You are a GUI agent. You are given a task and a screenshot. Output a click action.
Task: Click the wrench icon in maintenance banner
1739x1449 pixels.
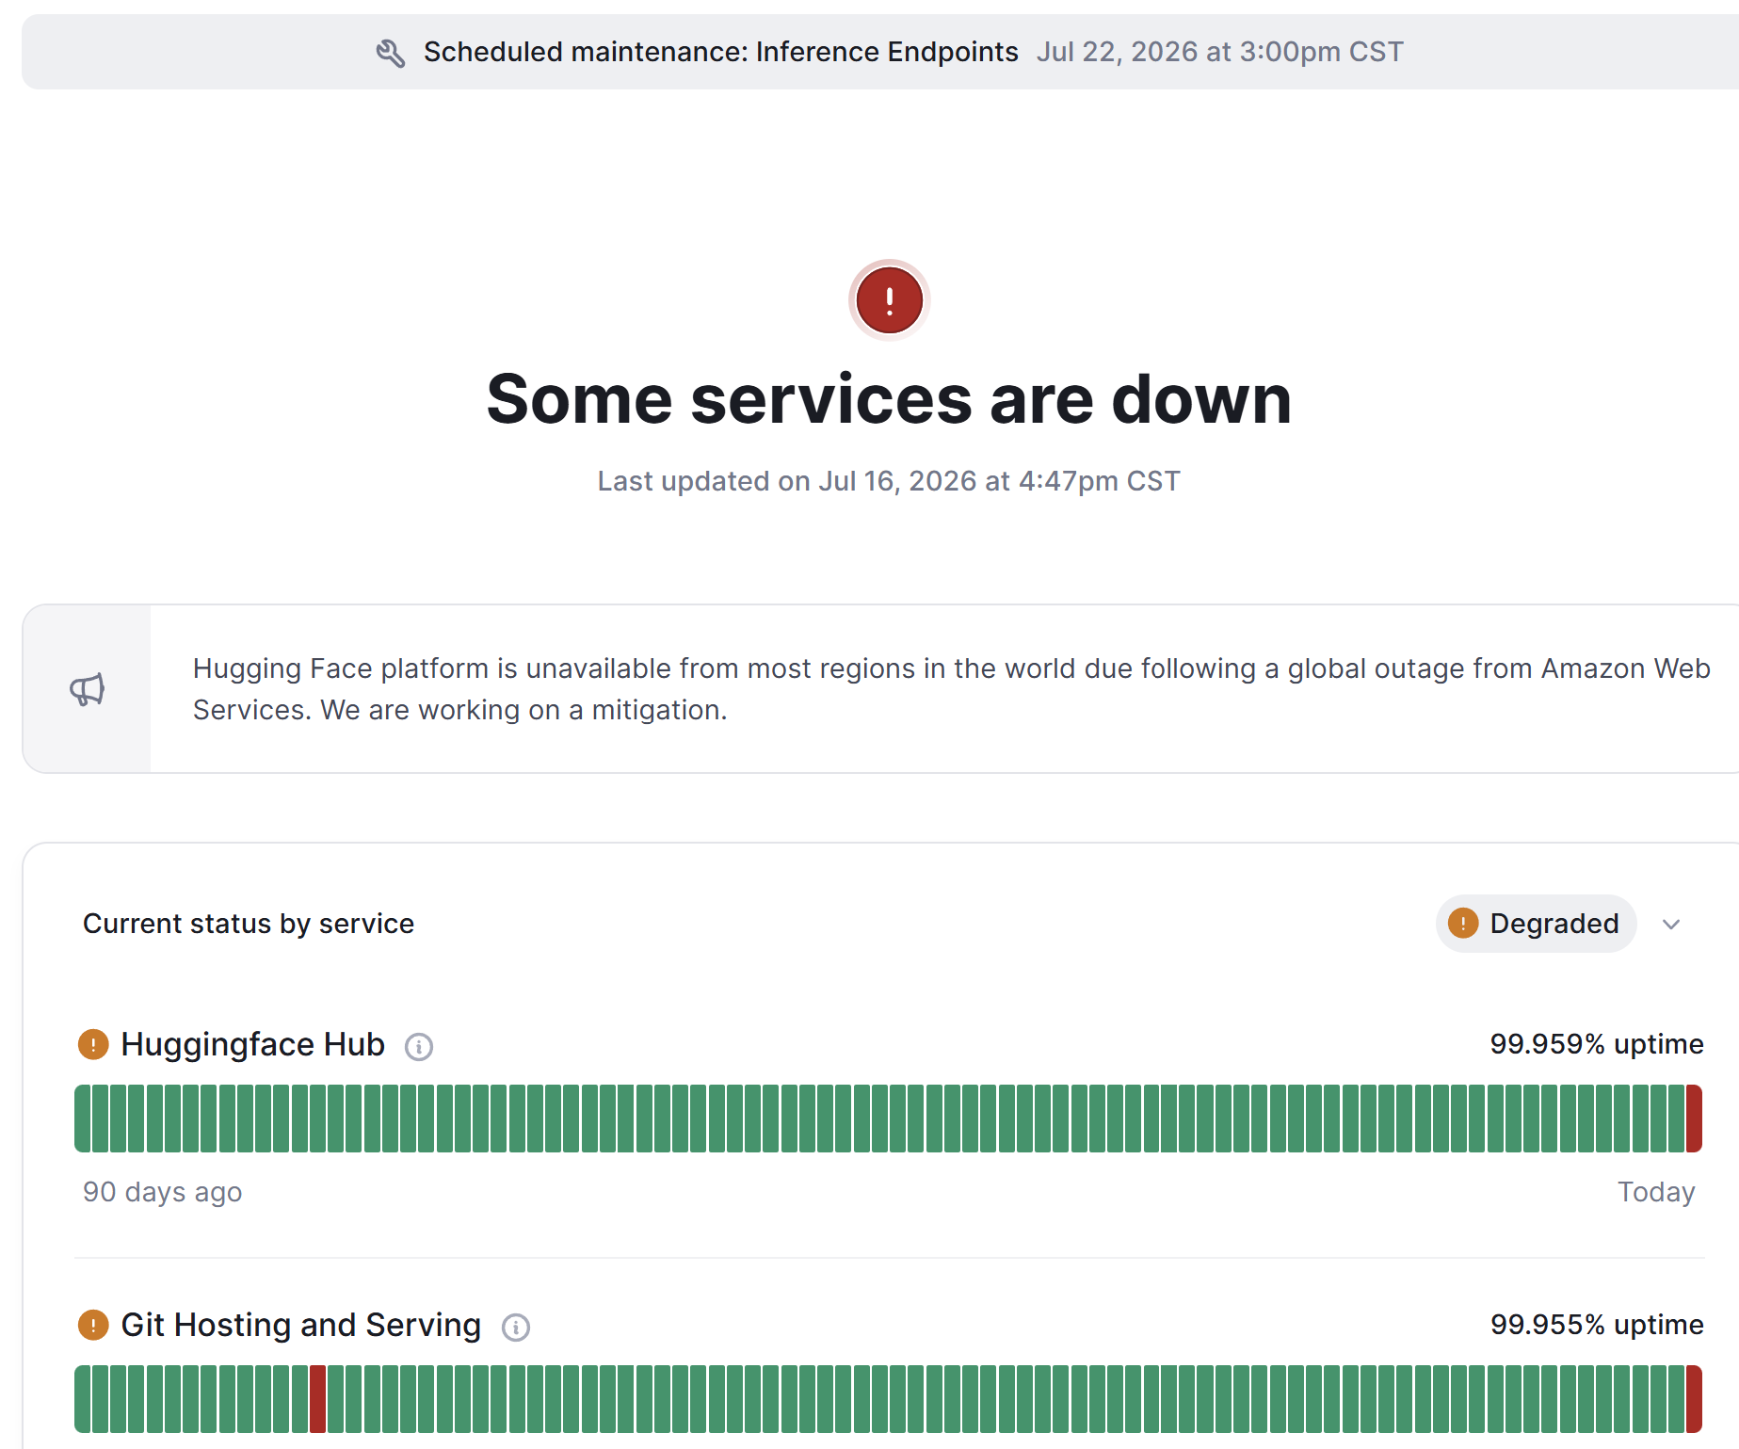pos(391,53)
